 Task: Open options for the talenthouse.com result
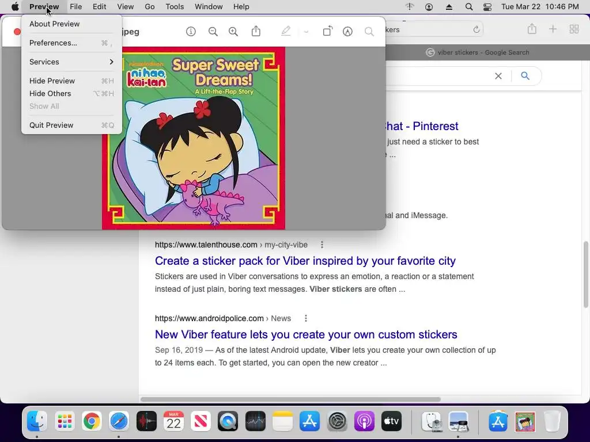click(x=322, y=245)
